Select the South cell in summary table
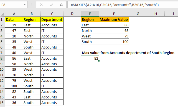 click(90, 42)
